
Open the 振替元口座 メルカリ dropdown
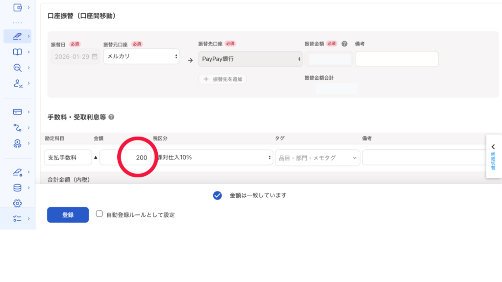[141, 56]
